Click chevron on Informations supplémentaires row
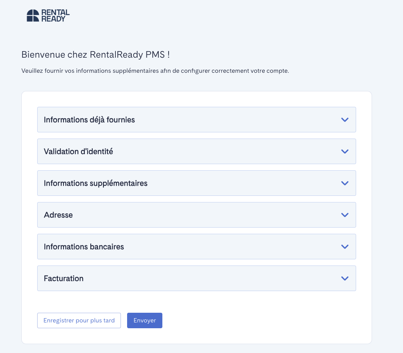This screenshot has height=353, width=403. 344,183
